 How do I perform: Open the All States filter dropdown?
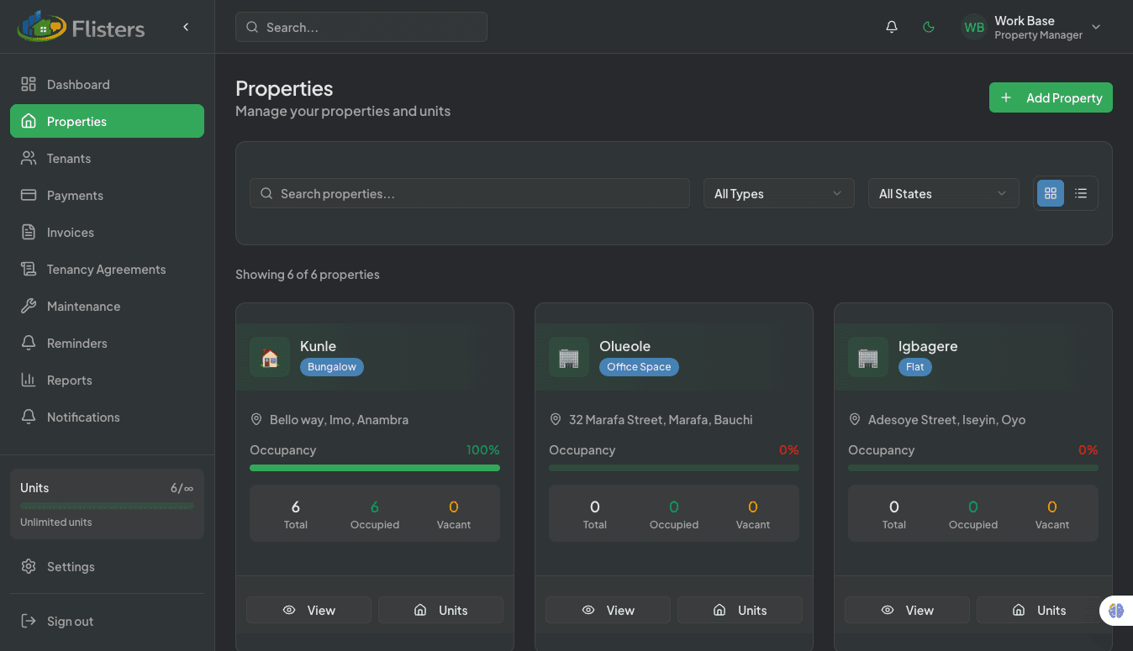click(943, 193)
